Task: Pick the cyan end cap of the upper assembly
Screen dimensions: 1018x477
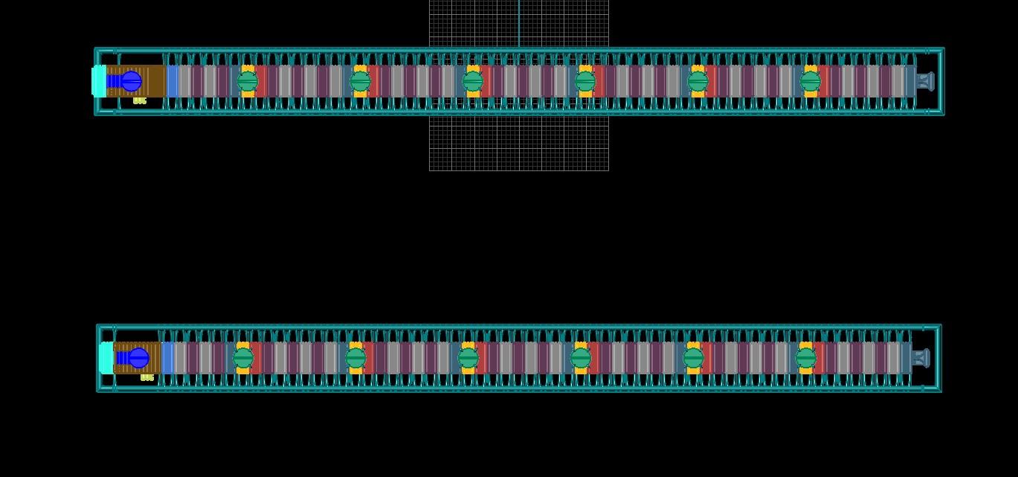Action: (x=99, y=81)
